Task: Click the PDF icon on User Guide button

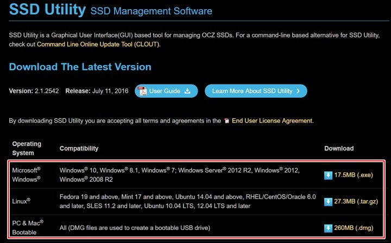Action: pyautogui.click(x=142, y=91)
